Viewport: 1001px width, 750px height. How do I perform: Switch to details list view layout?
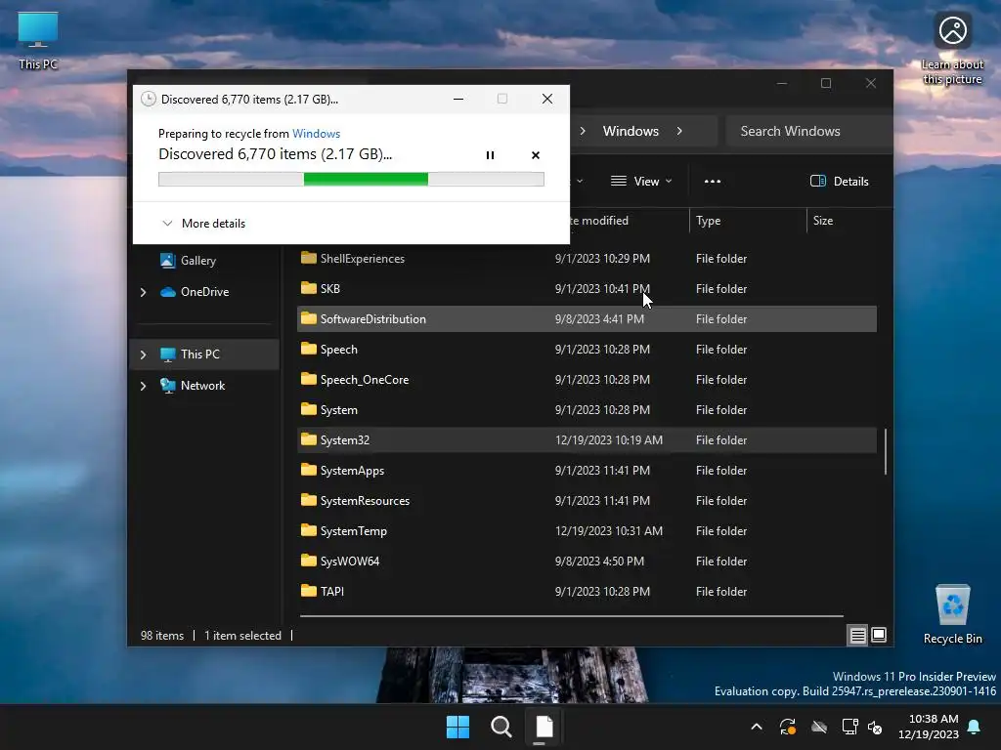pos(857,635)
